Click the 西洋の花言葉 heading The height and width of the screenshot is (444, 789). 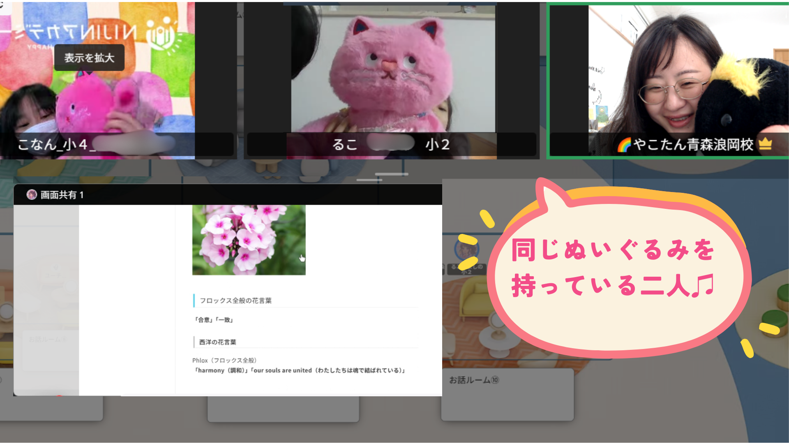point(218,342)
